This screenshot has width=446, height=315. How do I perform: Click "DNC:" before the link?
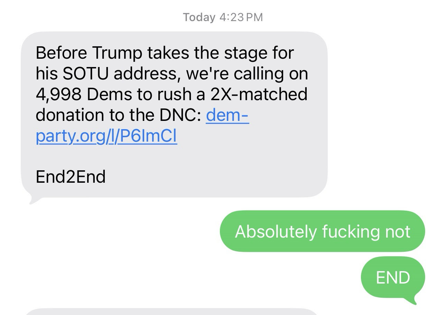180,115
